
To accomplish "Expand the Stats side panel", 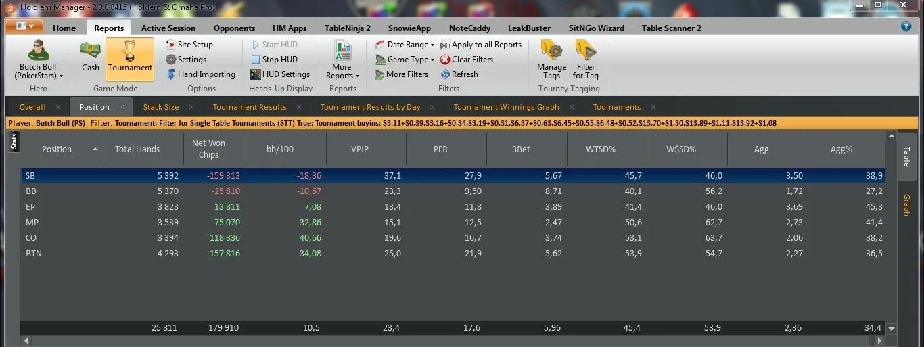I will click(14, 142).
